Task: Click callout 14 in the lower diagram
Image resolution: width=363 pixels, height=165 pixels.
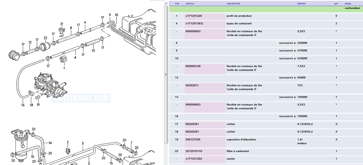Action: tap(50, 143)
